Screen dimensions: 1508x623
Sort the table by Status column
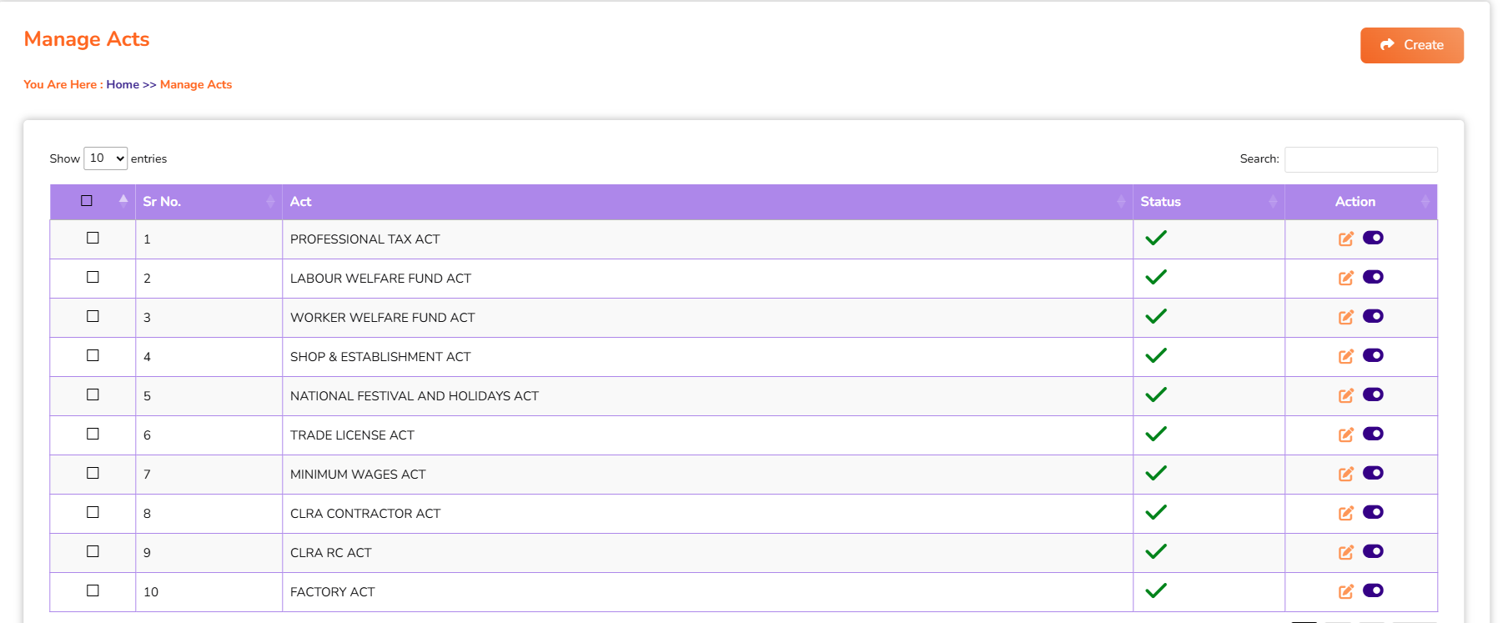pos(1209,202)
